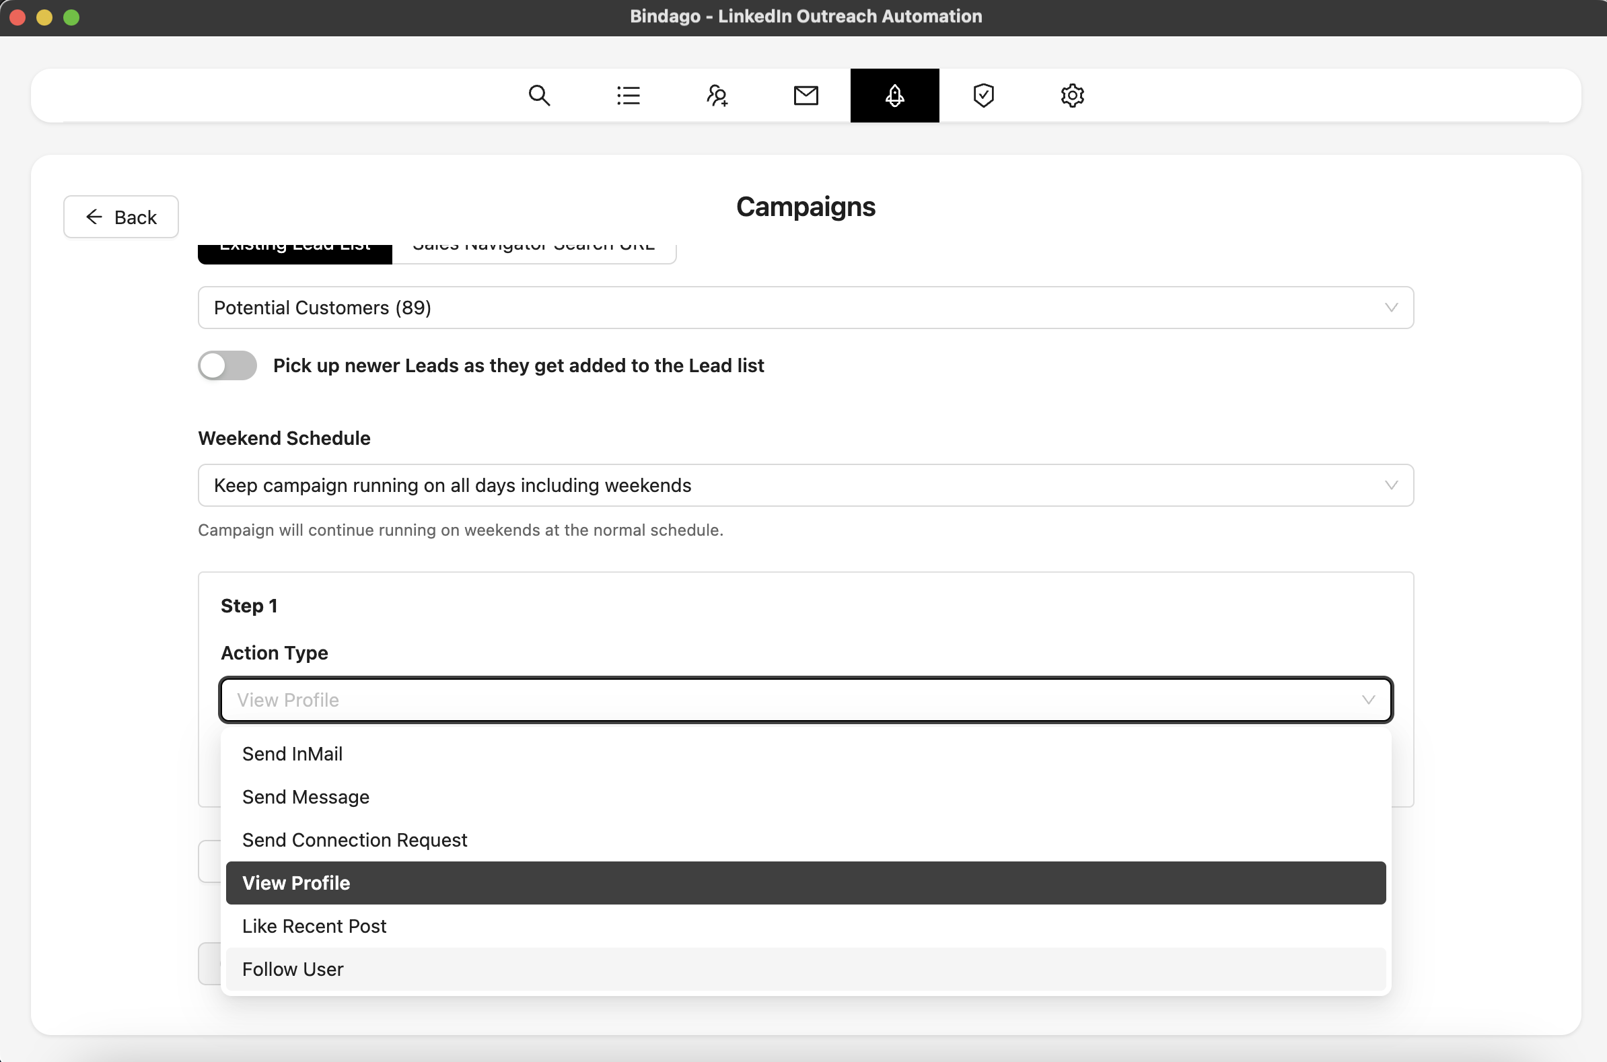
Task: Choose Send InMail option
Action: tap(293, 754)
